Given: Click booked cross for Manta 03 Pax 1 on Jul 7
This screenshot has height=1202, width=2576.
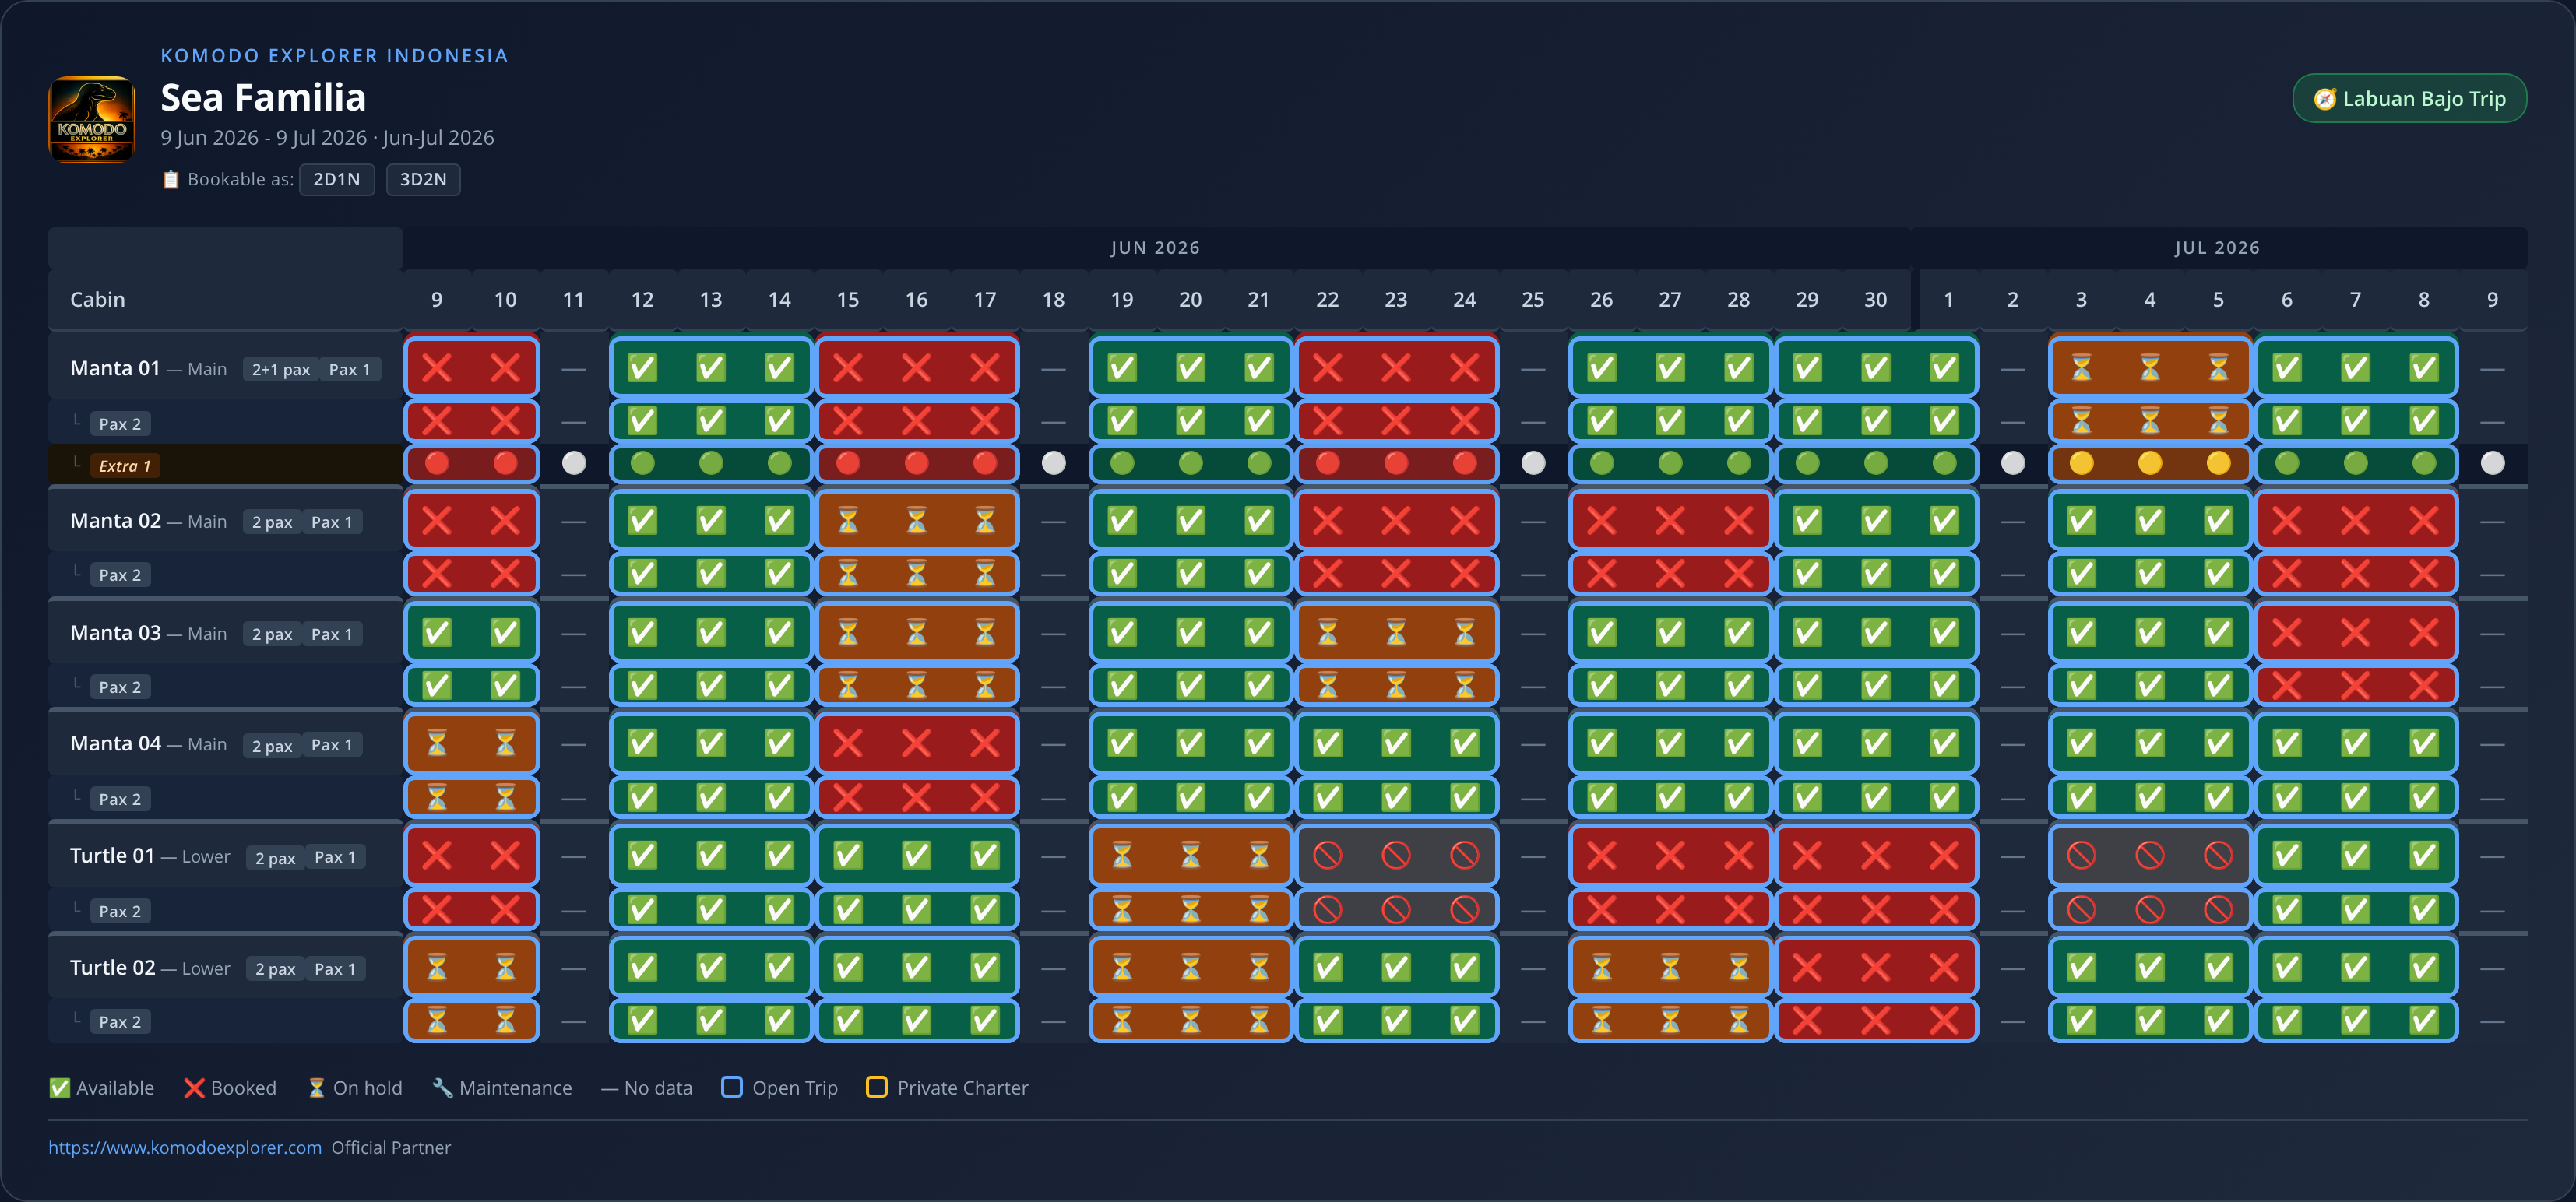Looking at the screenshot, I should (x=2355, y=632).
